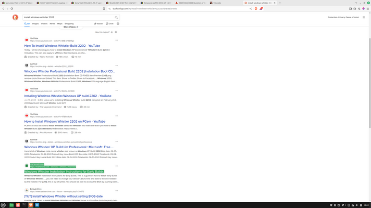Open Windows Whistler/ XP Build List Professional link

coord(69,147)
